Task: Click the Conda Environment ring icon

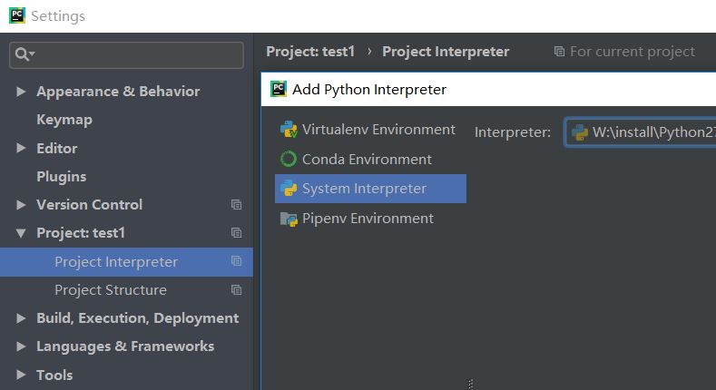Action: (x=289, y=160)
